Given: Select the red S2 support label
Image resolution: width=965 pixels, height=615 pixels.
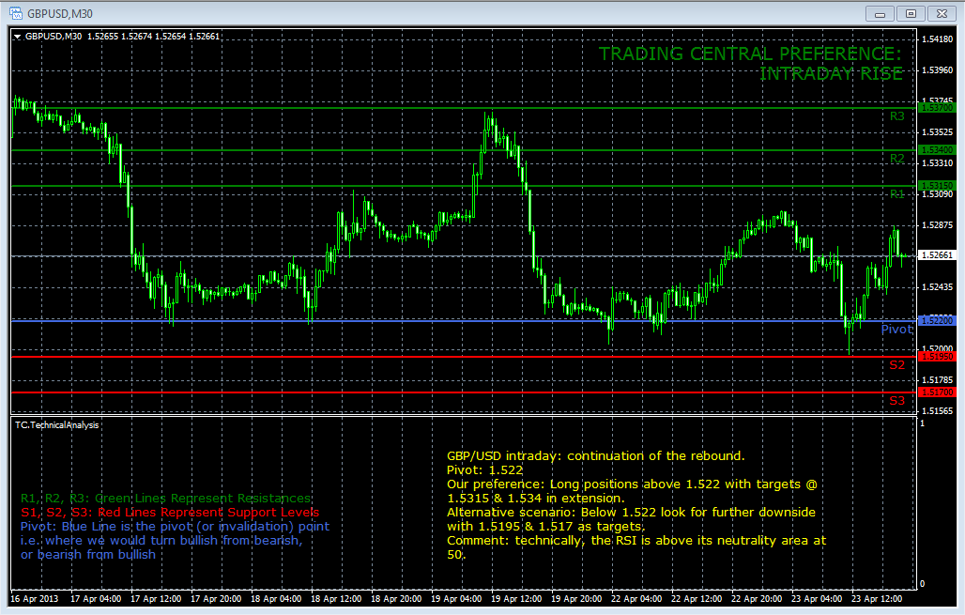Looking at the screenshot, I should pos(897,365).
